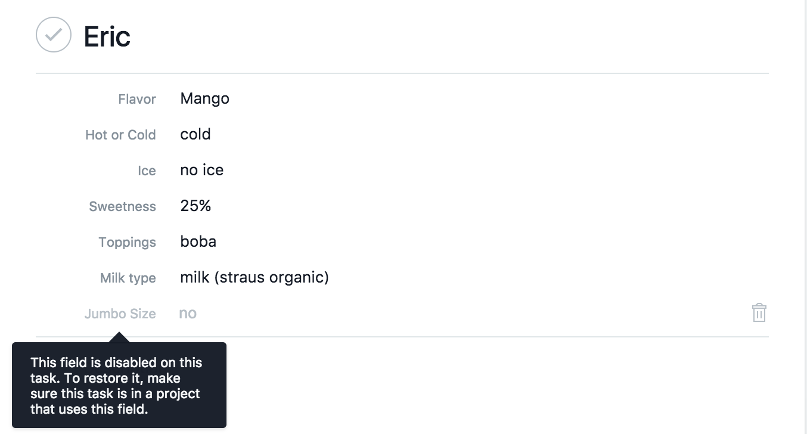Viewport: 807px width, 434px height.
Task: Click the task title Eric
Action: [107, 36]
